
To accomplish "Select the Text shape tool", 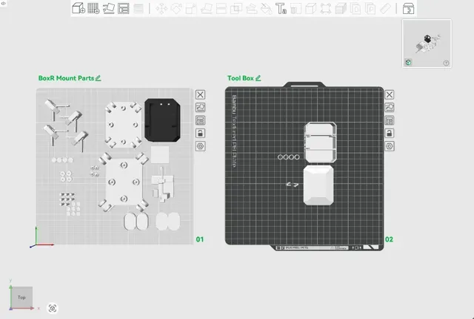I will pyautogui.click(x=281, y=8).
